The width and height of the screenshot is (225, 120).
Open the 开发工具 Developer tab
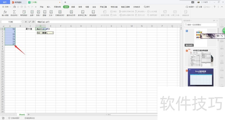103,7
